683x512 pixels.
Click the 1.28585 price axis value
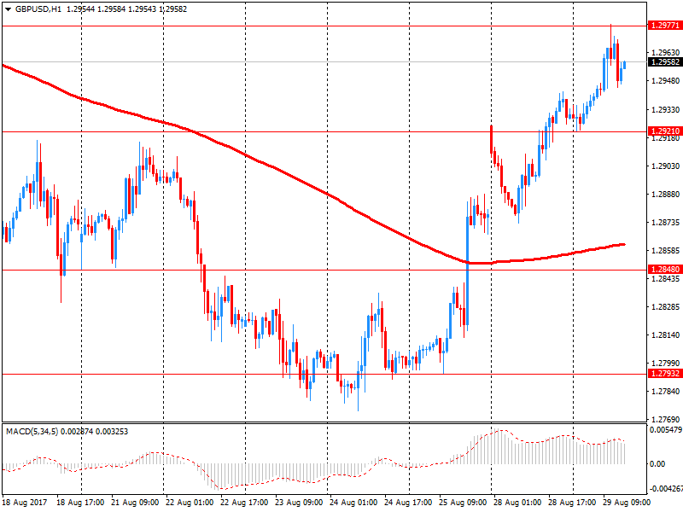(x=666, y=251)
